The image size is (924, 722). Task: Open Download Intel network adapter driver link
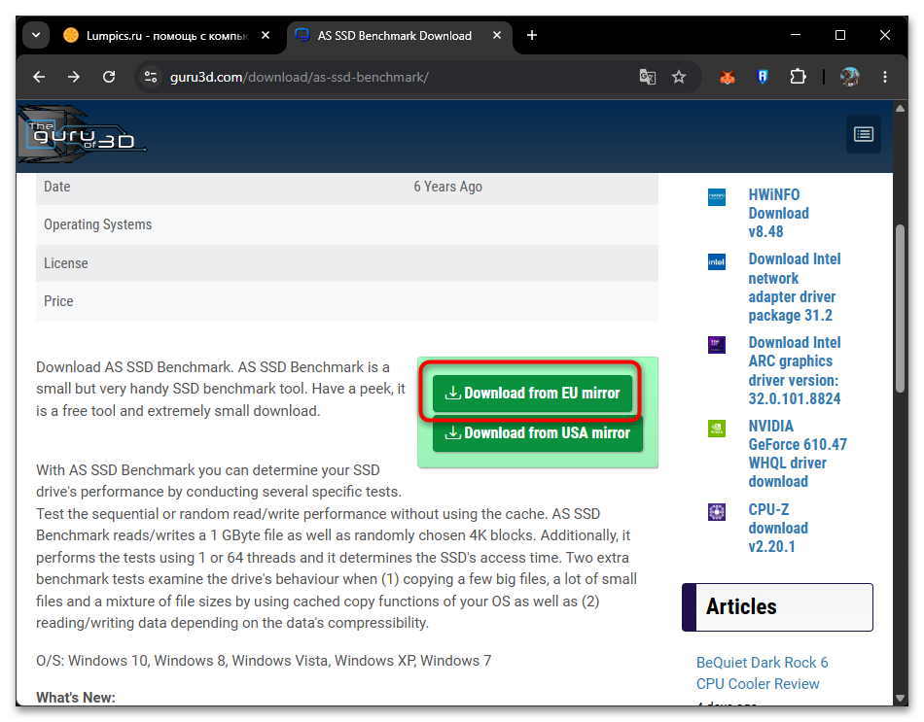point(795,288)
